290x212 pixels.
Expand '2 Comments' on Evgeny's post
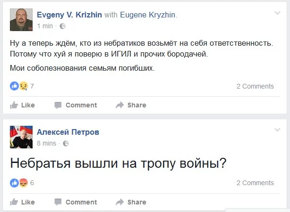coord(255,86)
